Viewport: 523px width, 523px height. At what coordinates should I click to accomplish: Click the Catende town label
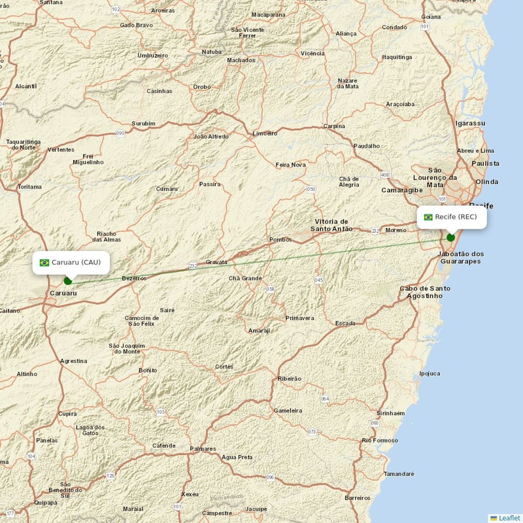pos(164,446)
